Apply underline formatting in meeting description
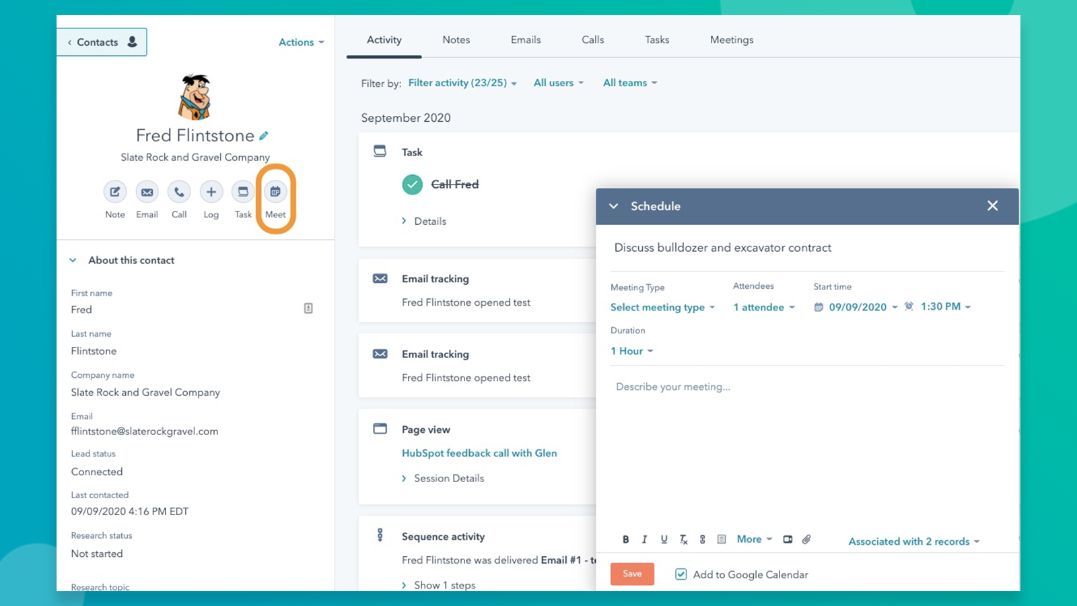The height and width of the screenshot is (606, 1077). [664, 539]
